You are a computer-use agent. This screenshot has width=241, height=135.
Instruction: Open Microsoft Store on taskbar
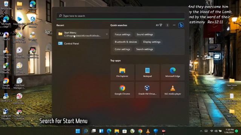tap(125, 131)
